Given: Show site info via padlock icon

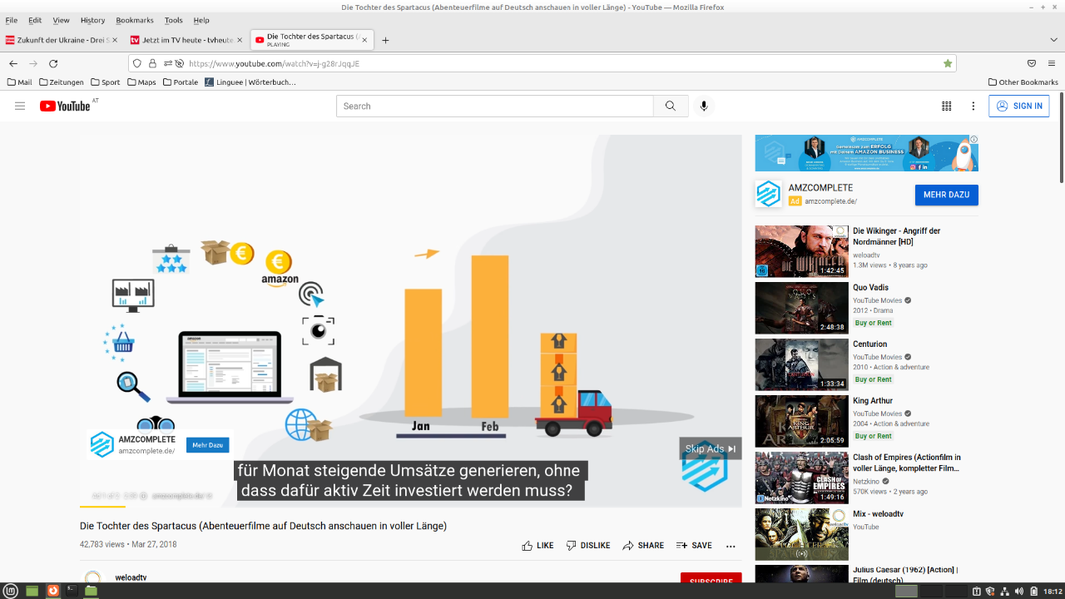Looking at the screenshot, I should tap(152, 63).
